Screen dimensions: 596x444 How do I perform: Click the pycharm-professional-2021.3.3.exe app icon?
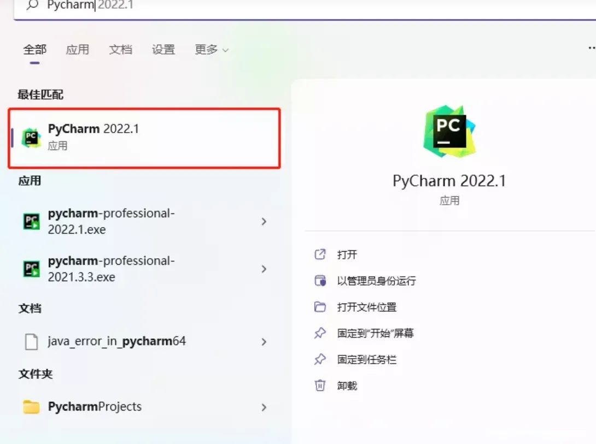pyautogui.click(x=30, y=269)
